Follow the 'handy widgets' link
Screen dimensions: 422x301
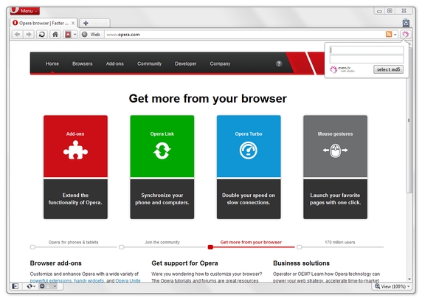coord(89,280)
